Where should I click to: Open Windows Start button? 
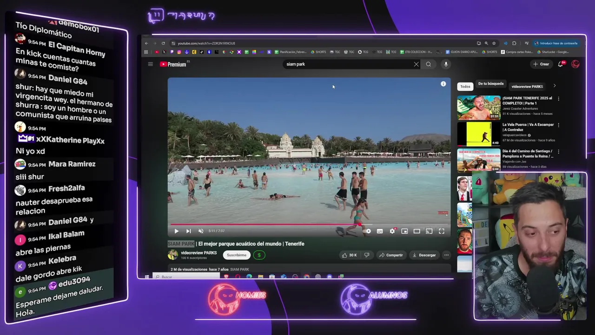pos(146,277)
